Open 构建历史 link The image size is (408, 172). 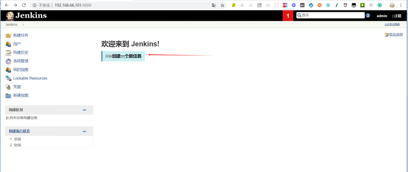(21, 53)
